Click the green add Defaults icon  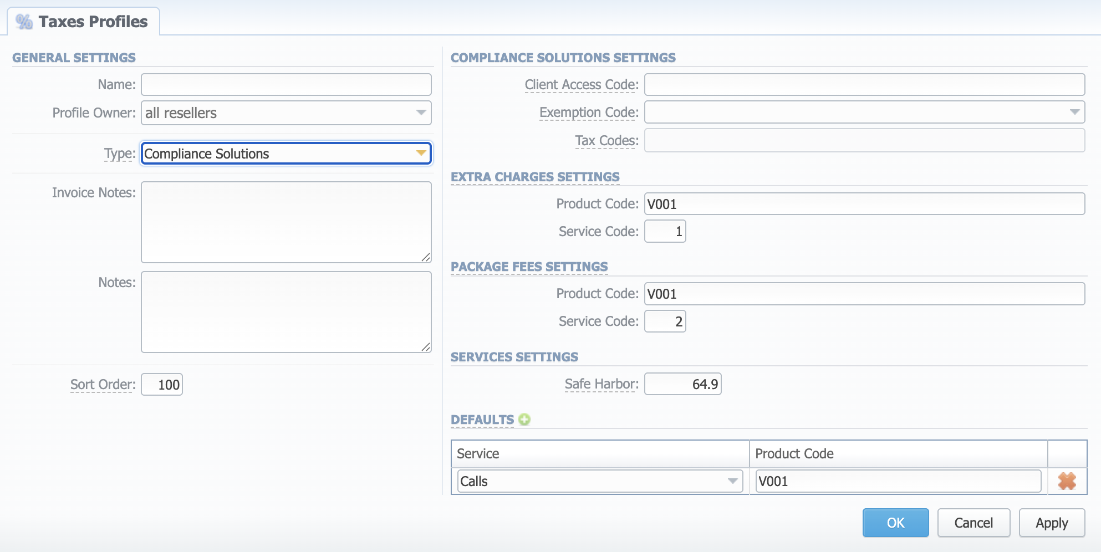(524, 420)
